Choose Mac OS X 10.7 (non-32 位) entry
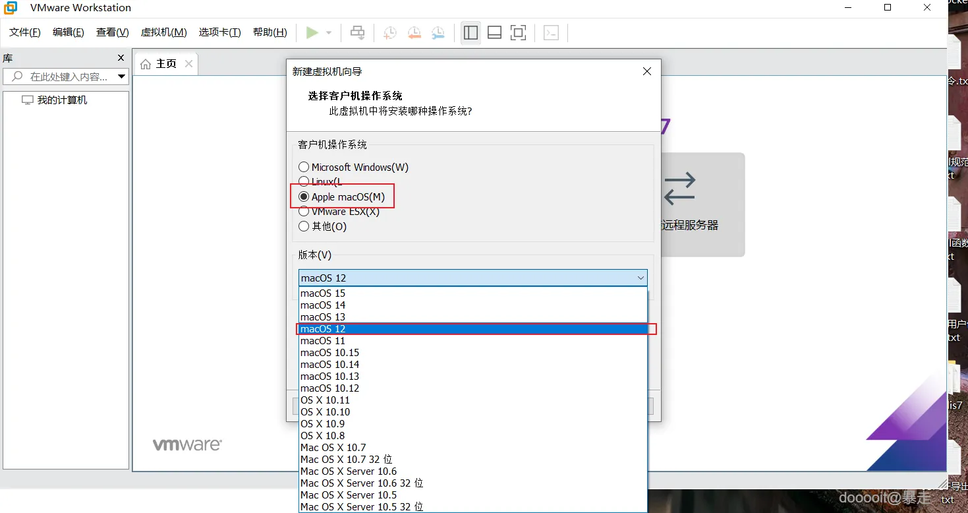The width and height of the screenshot is (968, 513). click(x=473, y=448)
